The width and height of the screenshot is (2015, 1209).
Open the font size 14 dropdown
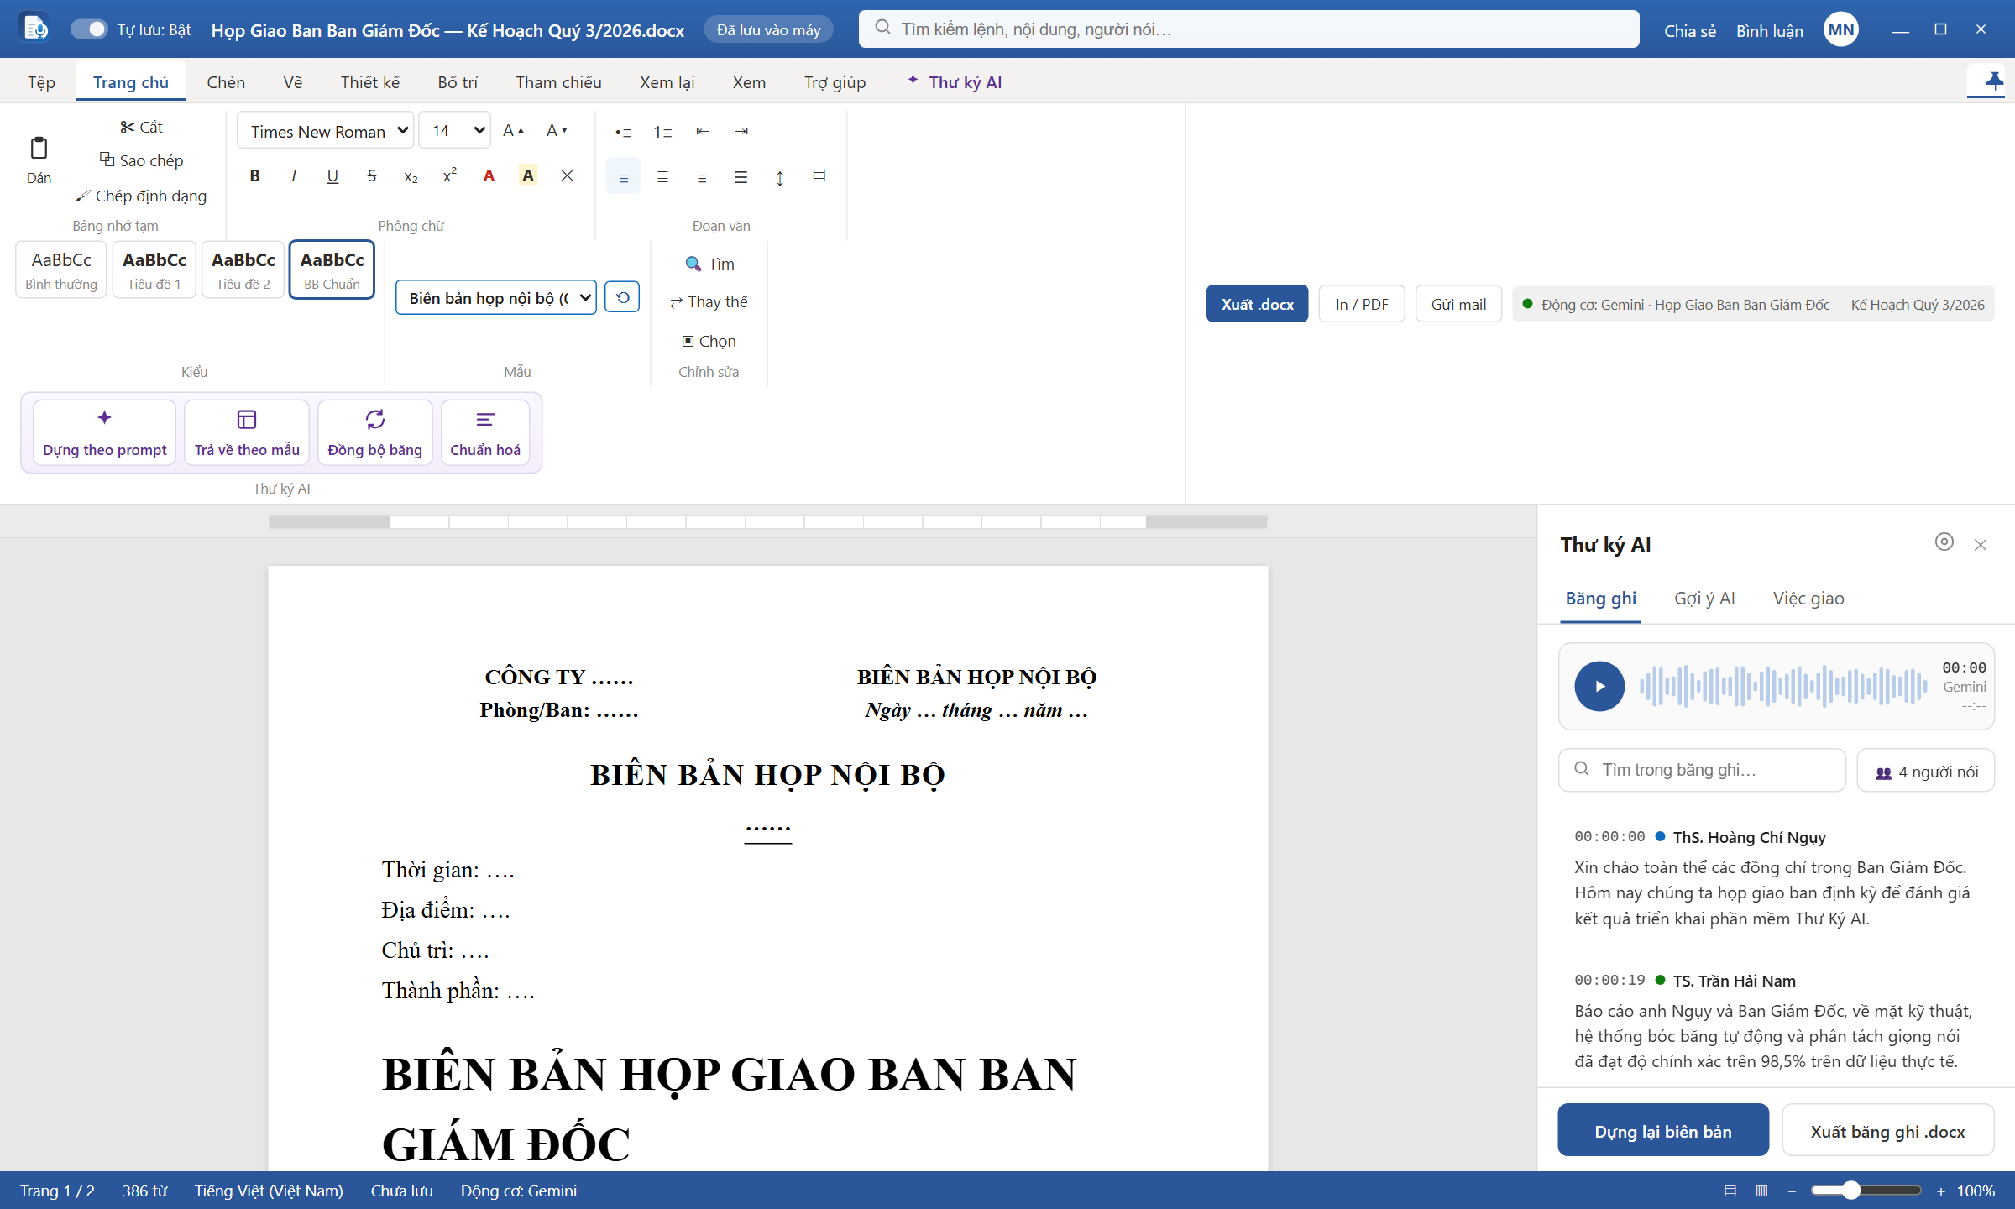tap(454, 130)
